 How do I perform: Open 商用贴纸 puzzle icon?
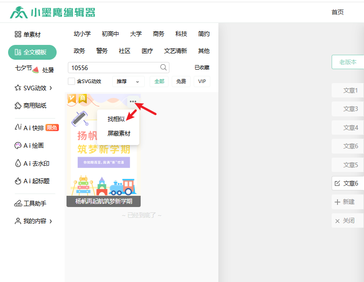(18, 106)
